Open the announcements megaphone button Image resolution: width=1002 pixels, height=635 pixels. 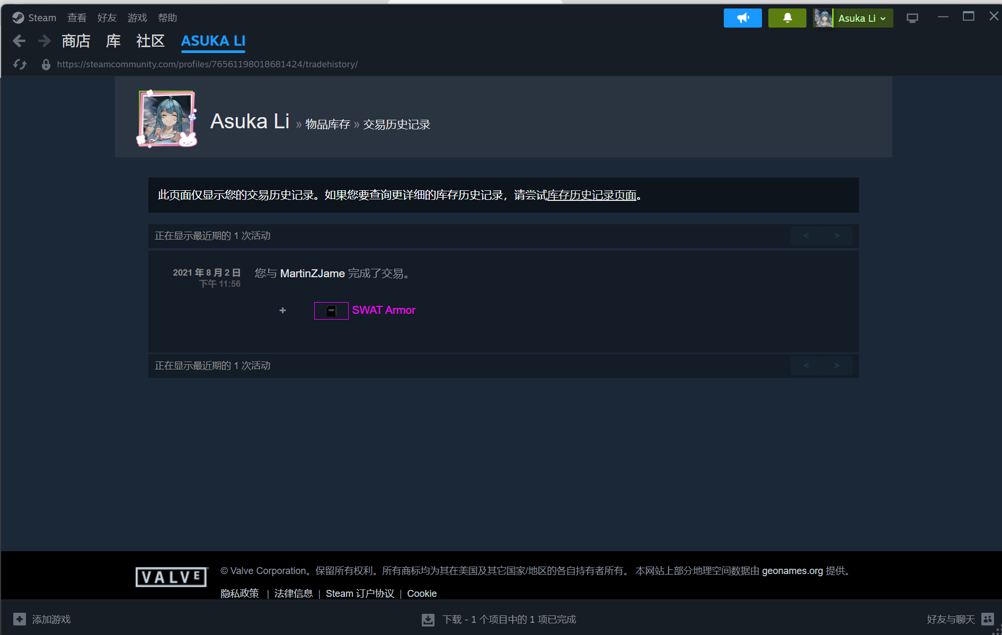pos(742,18)
